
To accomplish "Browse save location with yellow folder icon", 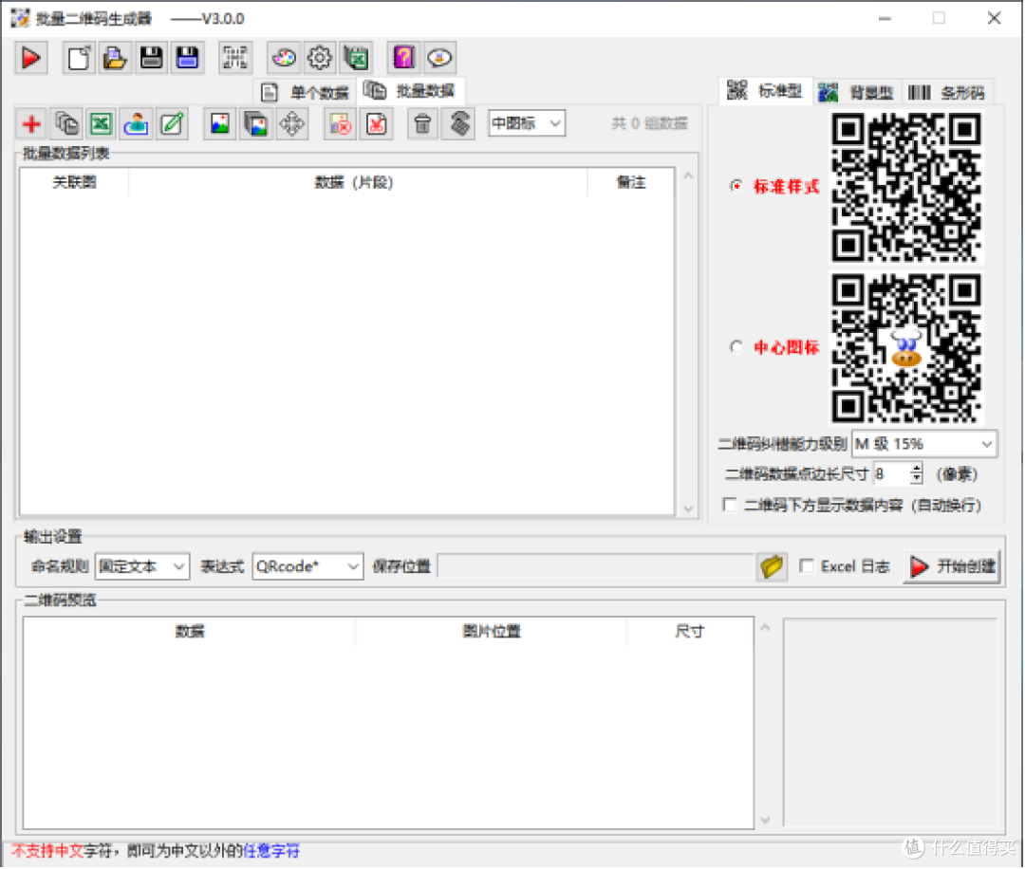I will click(x=772, y=566).
